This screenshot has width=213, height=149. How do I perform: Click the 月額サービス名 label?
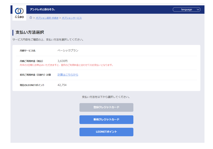(28, 51)
